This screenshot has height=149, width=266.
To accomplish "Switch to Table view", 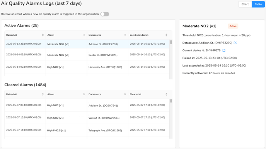I will [258, 4].
